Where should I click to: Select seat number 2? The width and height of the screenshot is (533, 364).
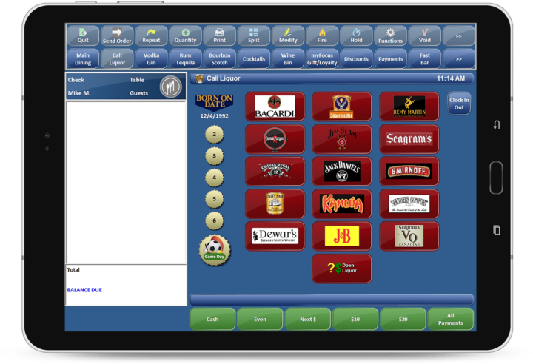click(x=214, y=134)
